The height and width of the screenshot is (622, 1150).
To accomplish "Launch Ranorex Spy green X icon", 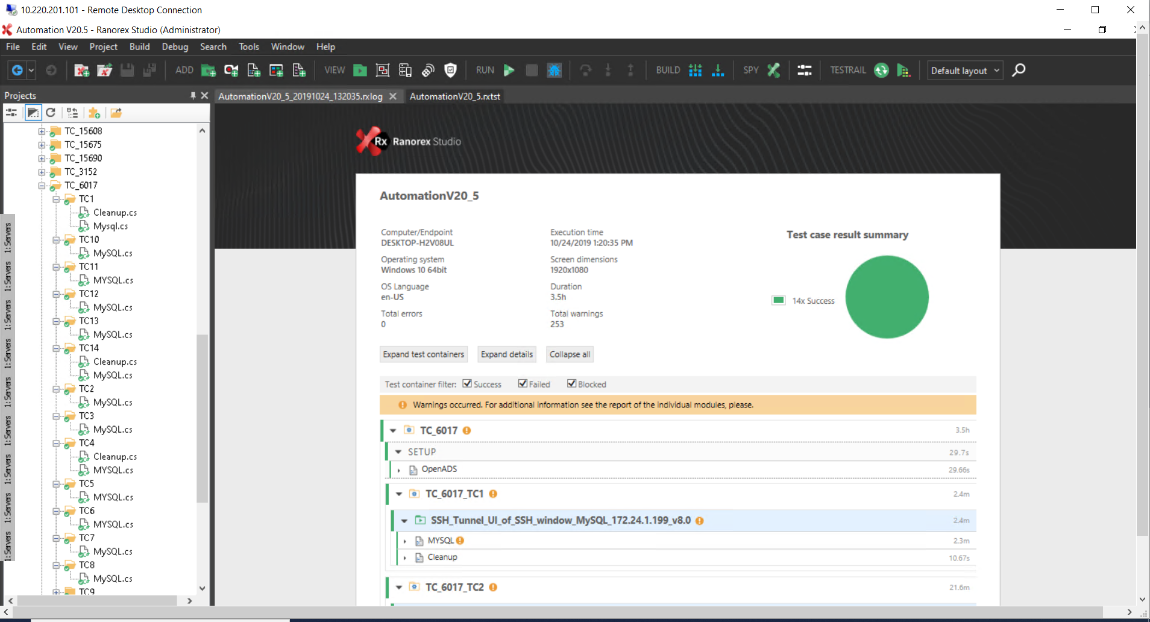I will click(773, 71).
